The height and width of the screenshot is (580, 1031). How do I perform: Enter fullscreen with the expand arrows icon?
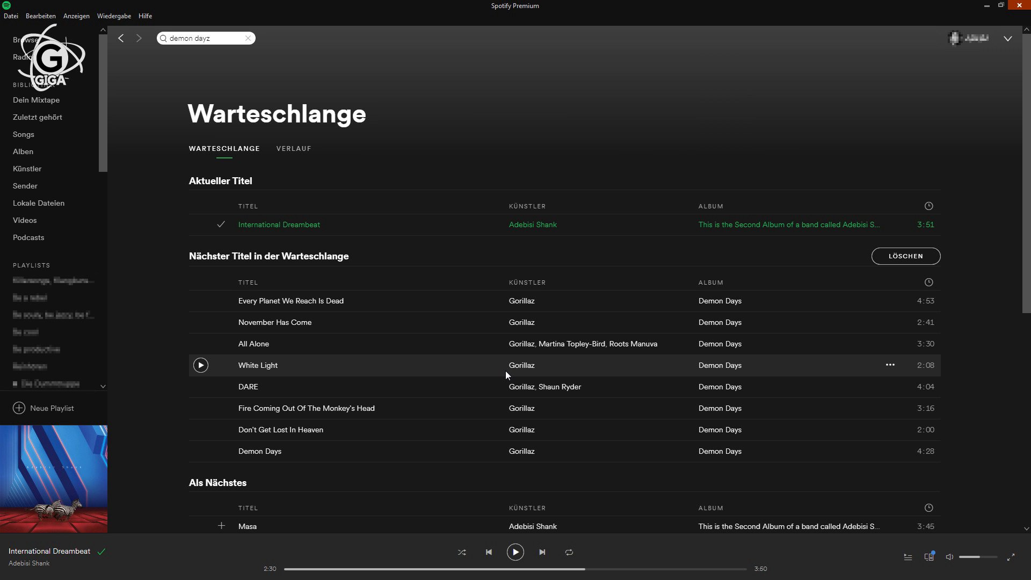(1011, 557)
